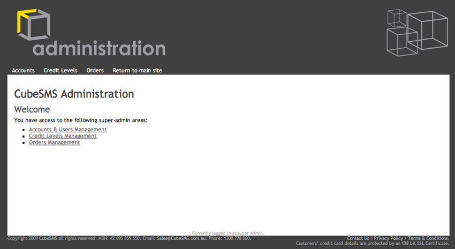Open the Terms & Conditions footer link
455x249 pixels.
tap(428, 238)
